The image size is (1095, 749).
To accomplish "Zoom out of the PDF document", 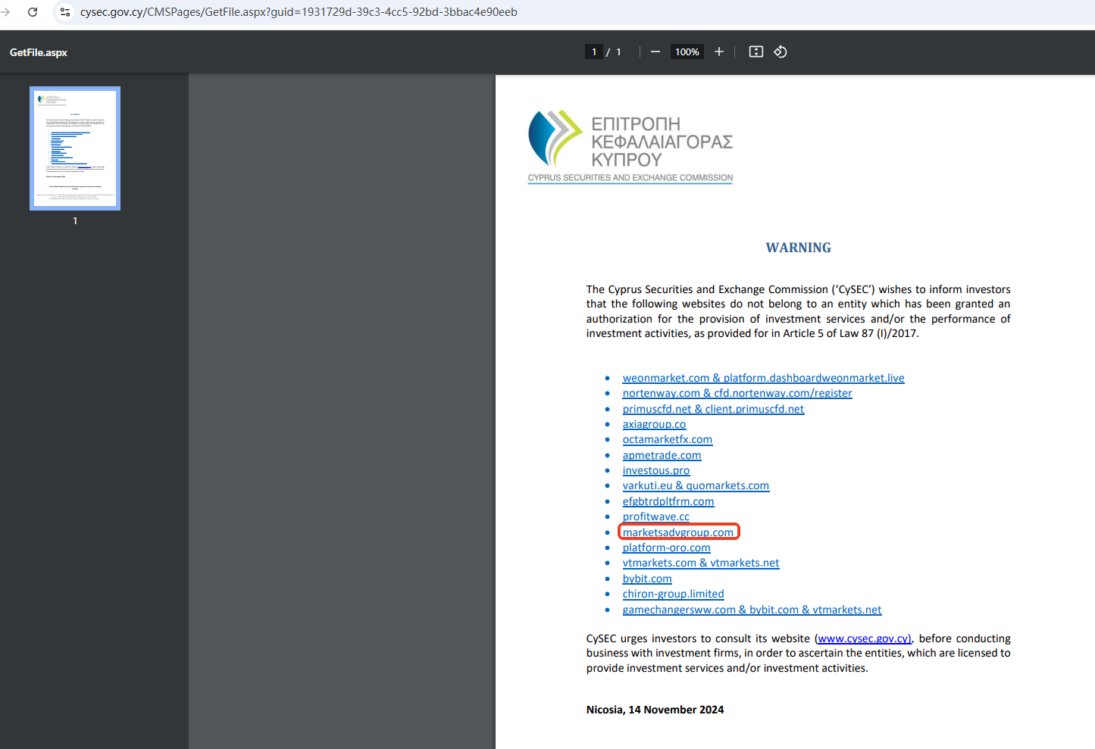I will click(655, 51).
